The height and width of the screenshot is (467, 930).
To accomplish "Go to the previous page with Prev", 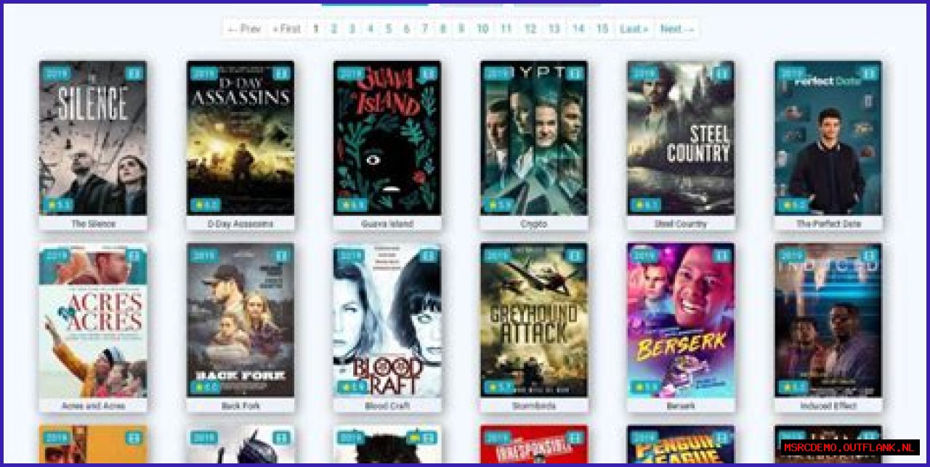I will [243, 29].
